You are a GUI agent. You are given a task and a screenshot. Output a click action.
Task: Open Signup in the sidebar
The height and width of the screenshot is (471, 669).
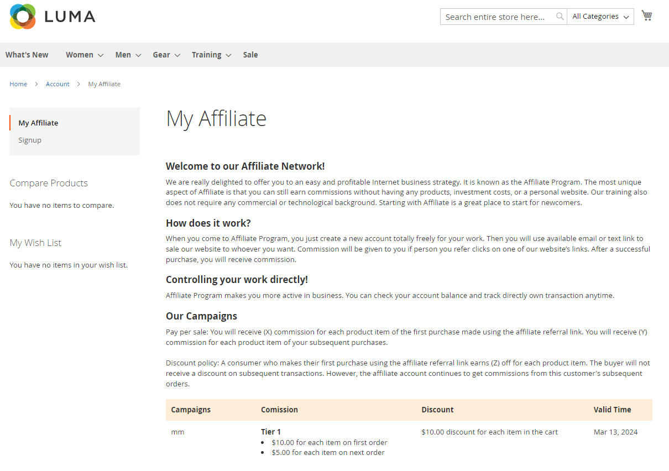30,140
